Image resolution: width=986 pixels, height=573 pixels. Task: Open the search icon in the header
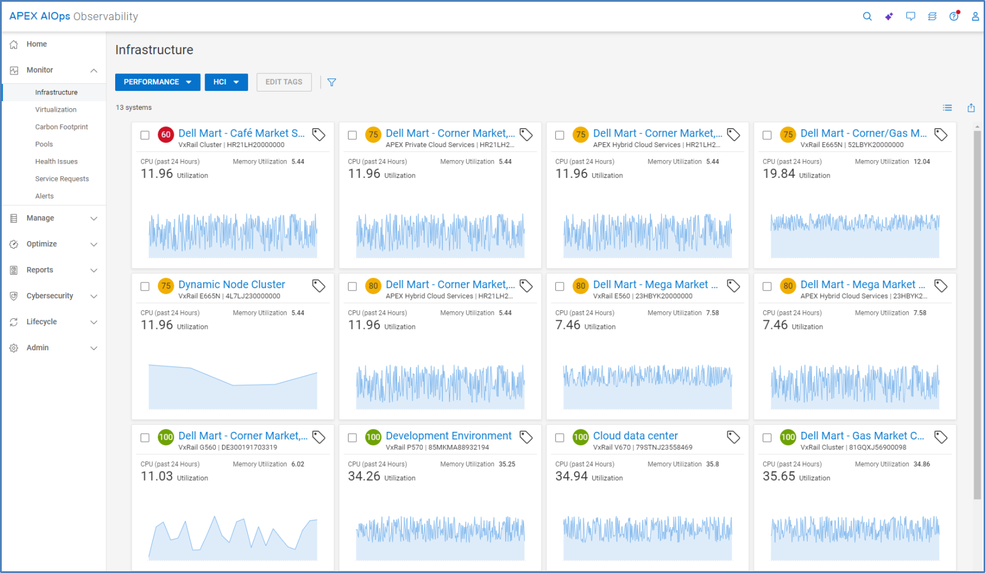(x=867, y=17)
